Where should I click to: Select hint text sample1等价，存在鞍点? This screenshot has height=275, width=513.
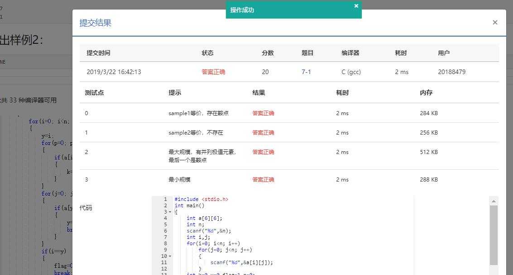pyautogui.click(x=199, y=113)
